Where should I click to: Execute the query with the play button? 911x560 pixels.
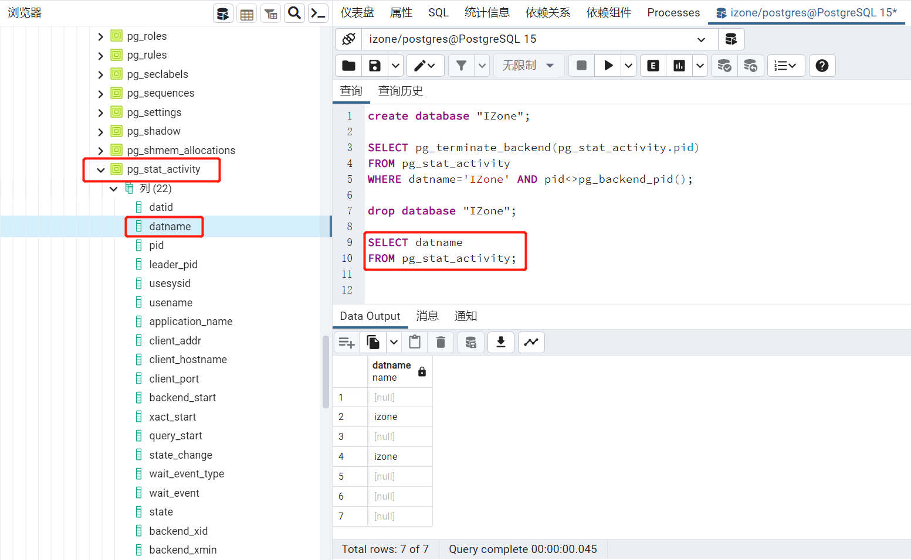tap(608, 66)
